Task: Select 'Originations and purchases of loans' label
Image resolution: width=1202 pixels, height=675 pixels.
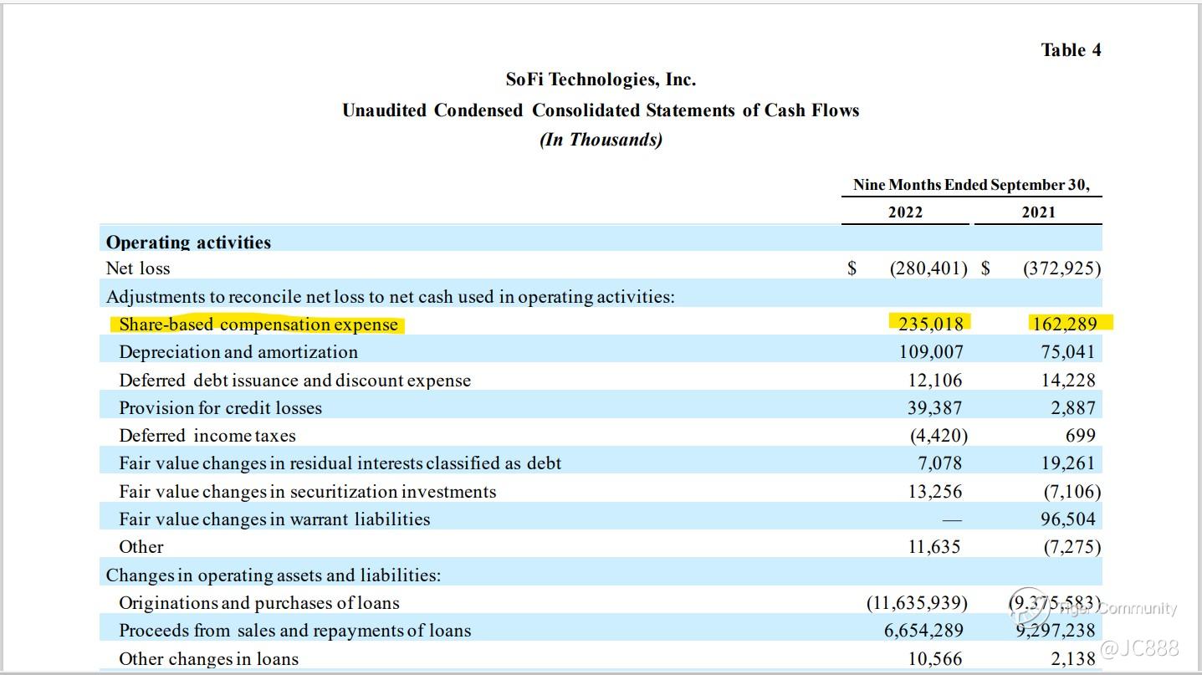Action: click(259, 603)
